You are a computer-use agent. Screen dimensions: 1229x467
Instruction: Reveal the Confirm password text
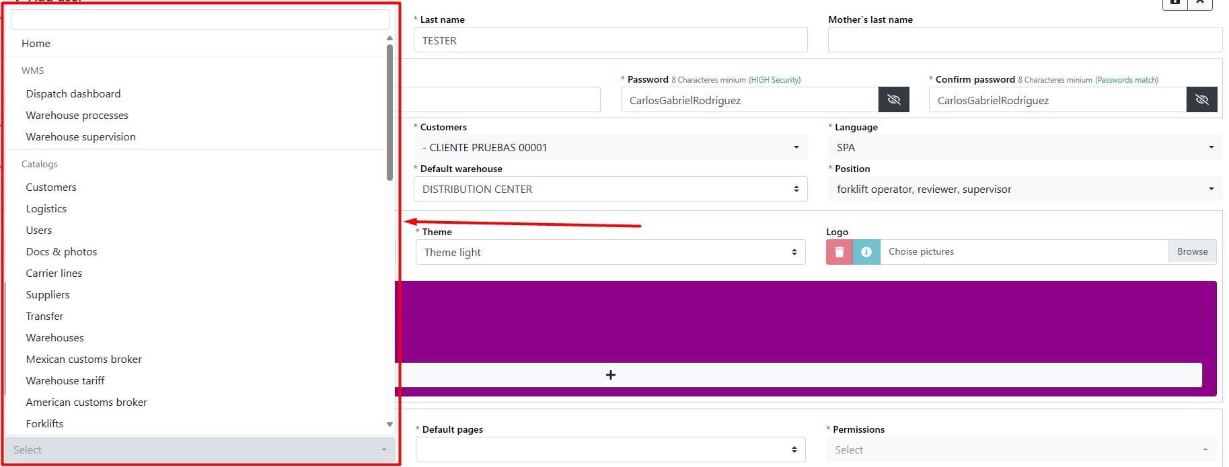[x=1201, y=100]
